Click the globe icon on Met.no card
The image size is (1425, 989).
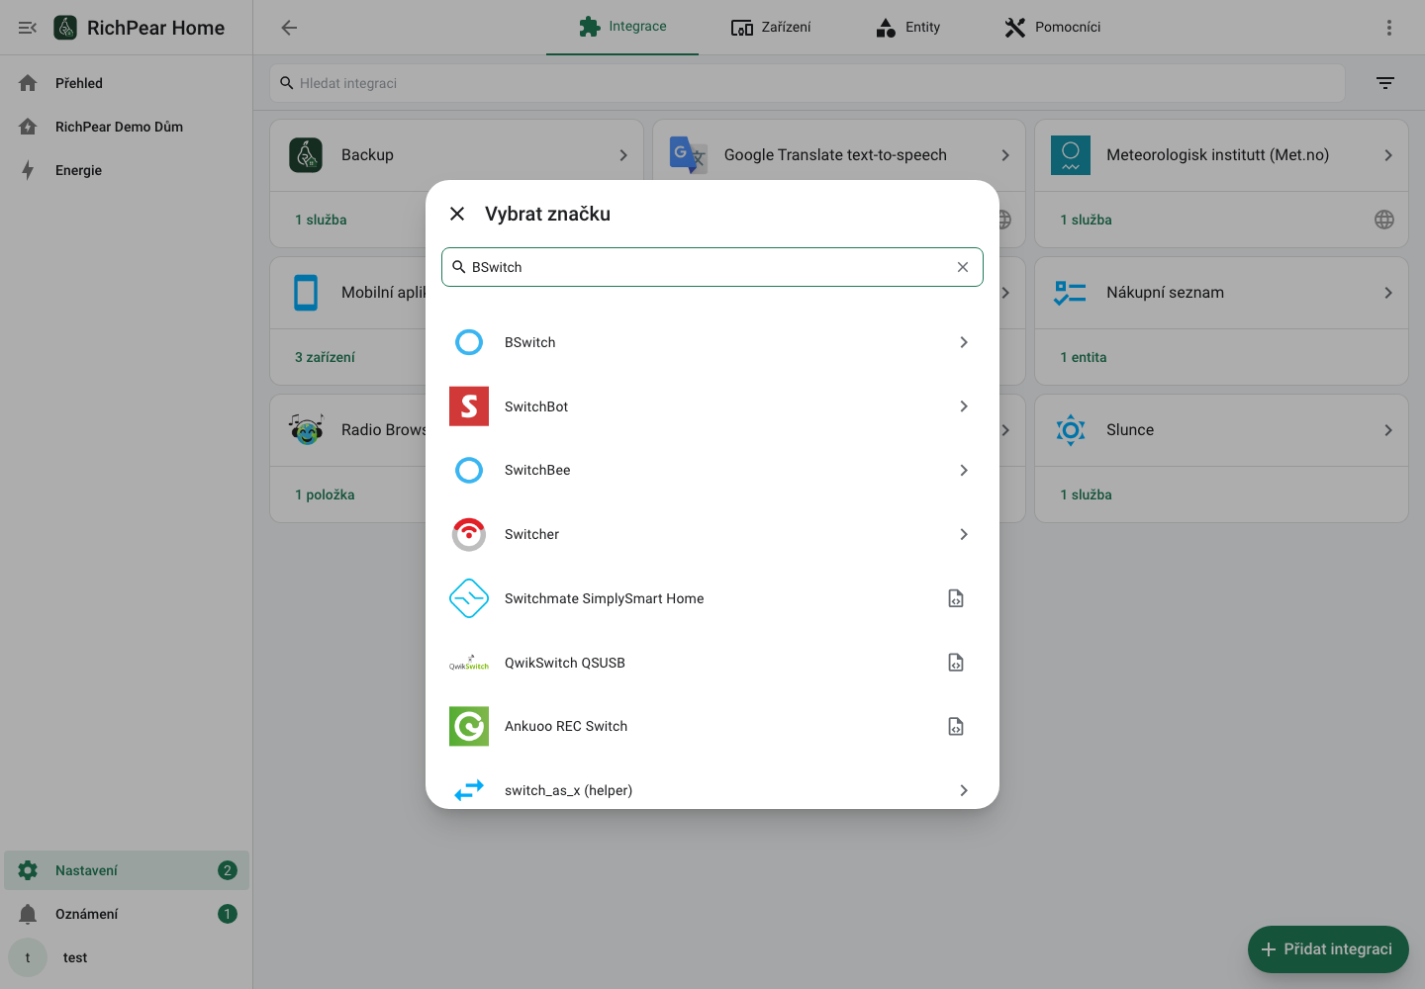click(x=1384, y=220)
